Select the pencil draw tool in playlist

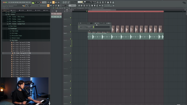pyautogui.click(x=56, y=8)
